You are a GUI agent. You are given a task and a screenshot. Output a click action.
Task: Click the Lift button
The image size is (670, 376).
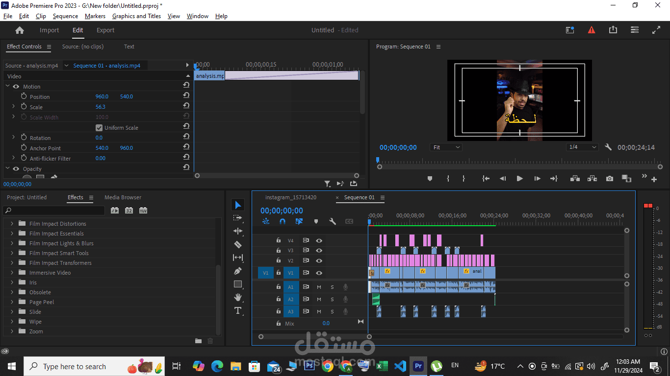[x=575, y=179]
